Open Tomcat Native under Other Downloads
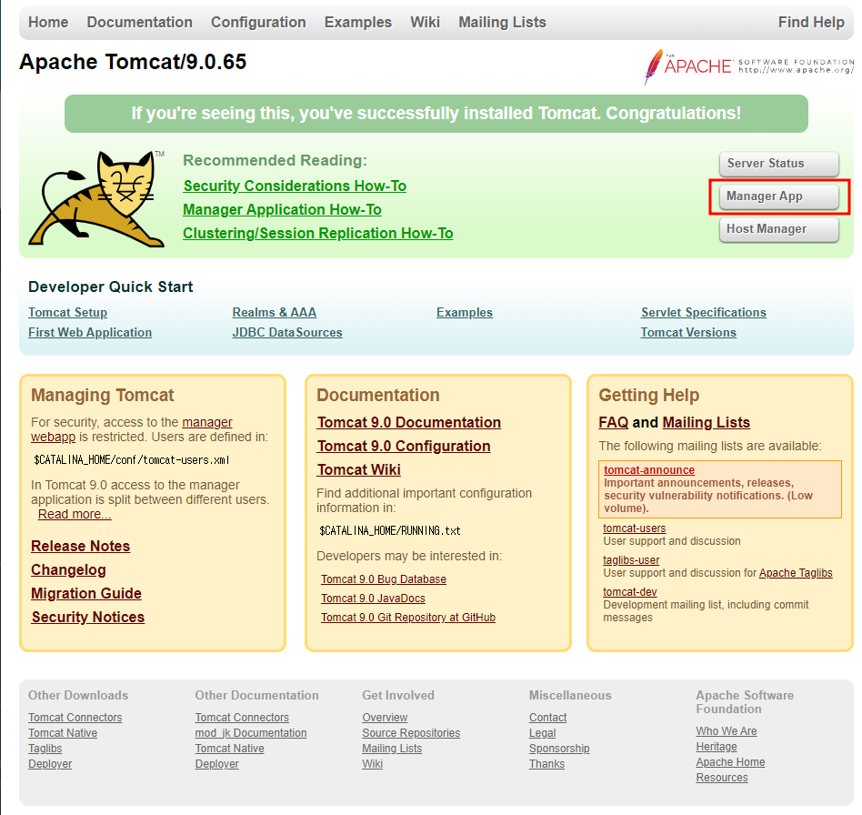Screen dimensions: 862x815 (63, 733)
